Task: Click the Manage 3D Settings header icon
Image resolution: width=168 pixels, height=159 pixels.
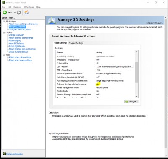Action: [52, 21]
